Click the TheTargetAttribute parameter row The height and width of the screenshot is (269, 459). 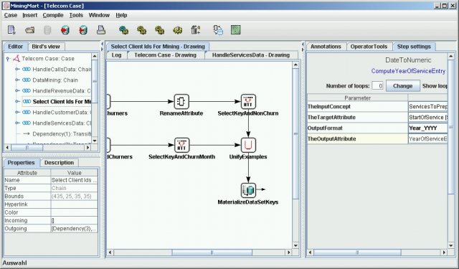(377, 118)
